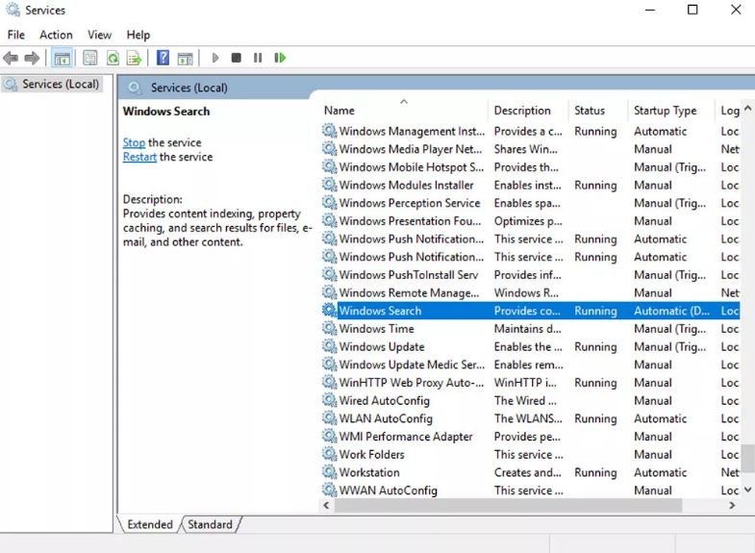755x553 pixels.
Task: Click the Back arrow in the toolbar
Action: [x=11, y=59]
